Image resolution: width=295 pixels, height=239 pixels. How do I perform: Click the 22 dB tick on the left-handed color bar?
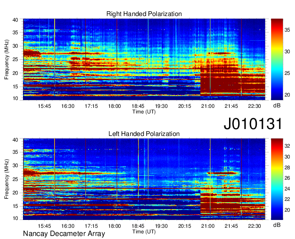click(287, 199)
